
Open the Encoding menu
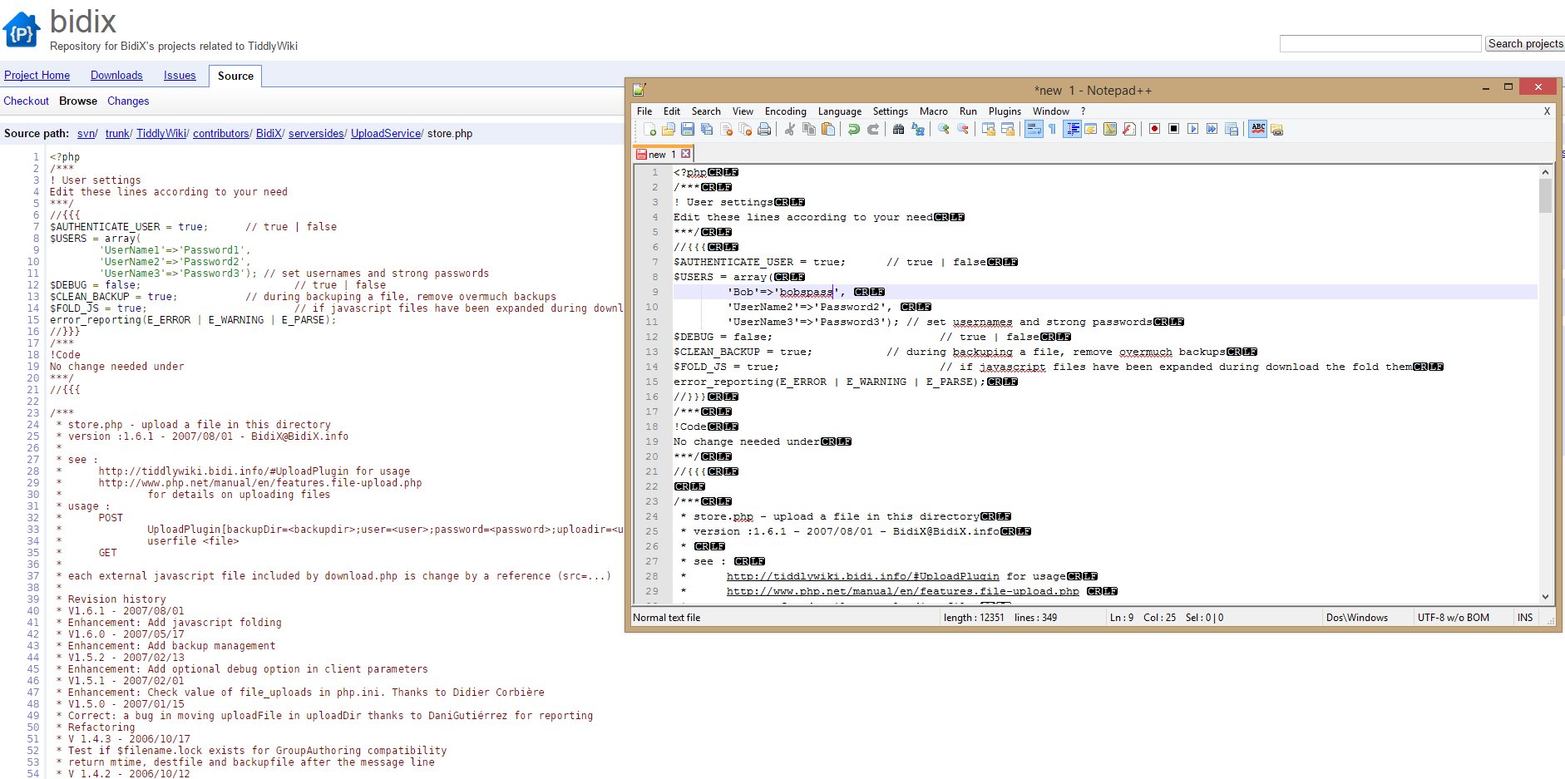coord(786,111)
